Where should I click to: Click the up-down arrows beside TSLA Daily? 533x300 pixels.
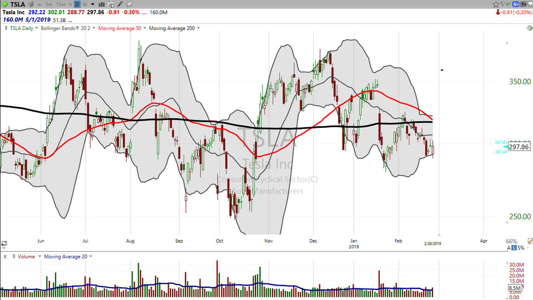(x=6, y=28)
